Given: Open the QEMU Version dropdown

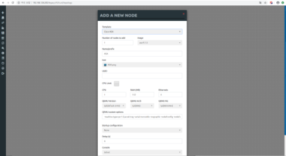Looking at the screenshot, I should (114, 106).
